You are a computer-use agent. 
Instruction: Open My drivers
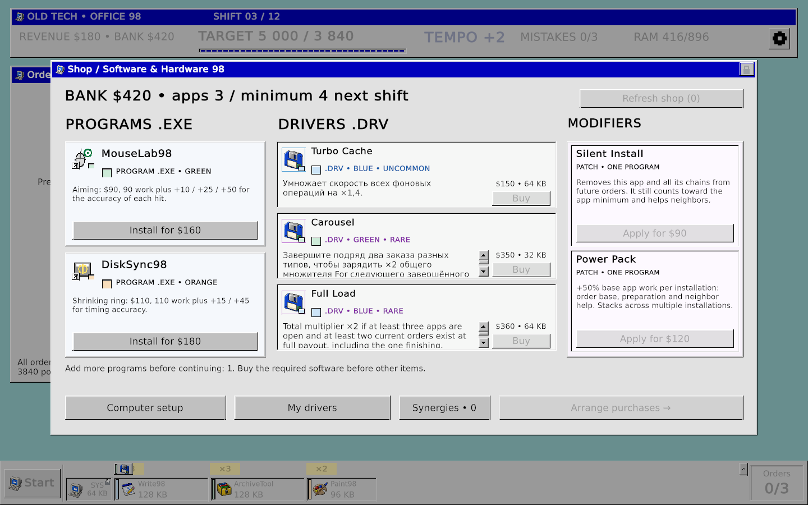[313, 408]
